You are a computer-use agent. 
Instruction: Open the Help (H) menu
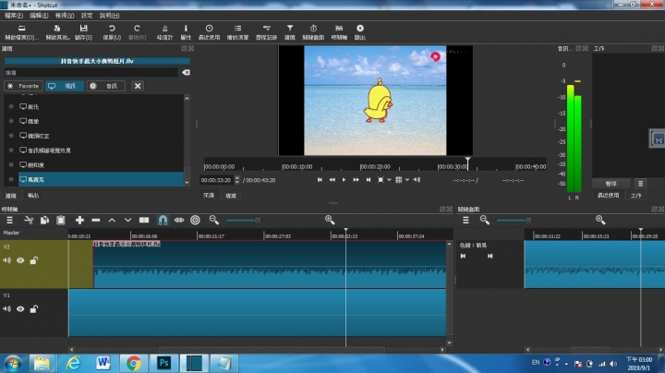109,16
